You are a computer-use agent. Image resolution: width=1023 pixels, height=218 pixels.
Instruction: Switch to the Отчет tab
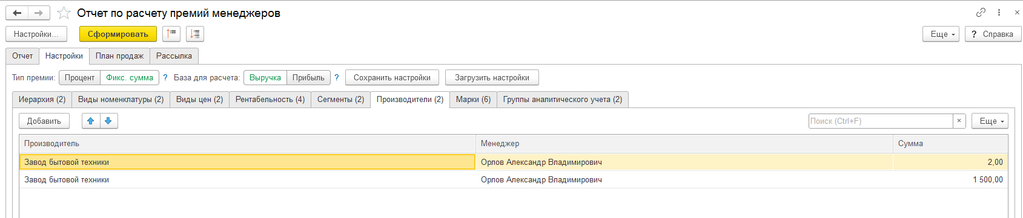pos(22,56)
